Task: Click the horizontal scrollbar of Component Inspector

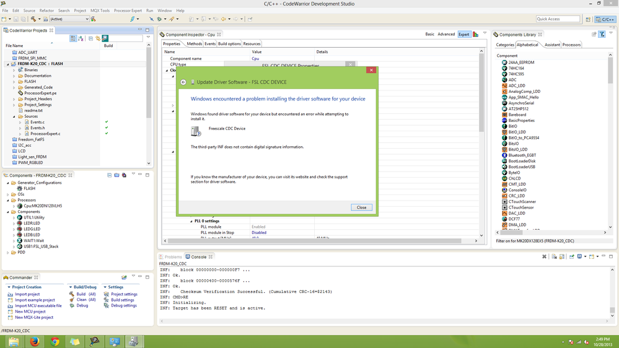Action: [x=315, y=241]
